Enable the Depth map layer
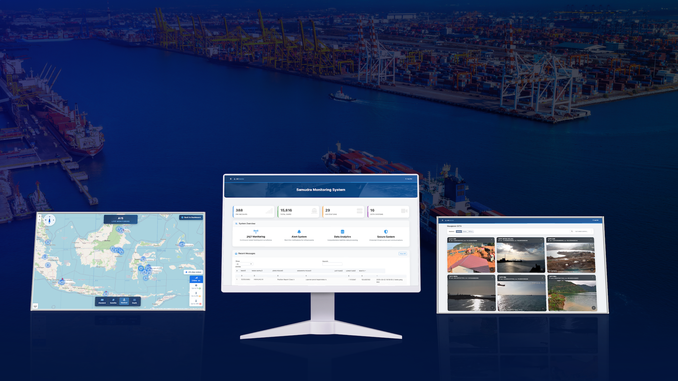 coord(134,301)
